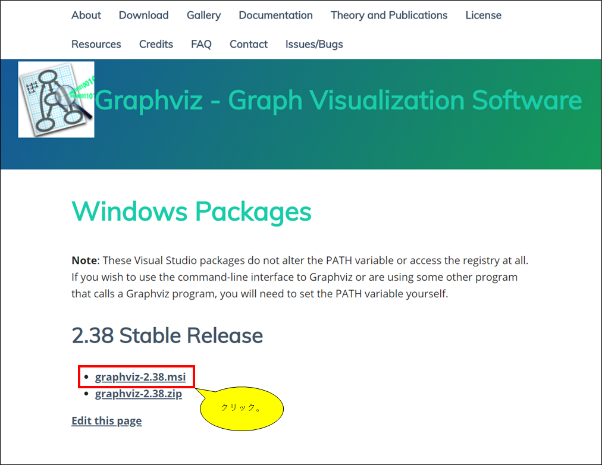
Task: Click the Graphviz site title banner text
Action: point(338,100)
